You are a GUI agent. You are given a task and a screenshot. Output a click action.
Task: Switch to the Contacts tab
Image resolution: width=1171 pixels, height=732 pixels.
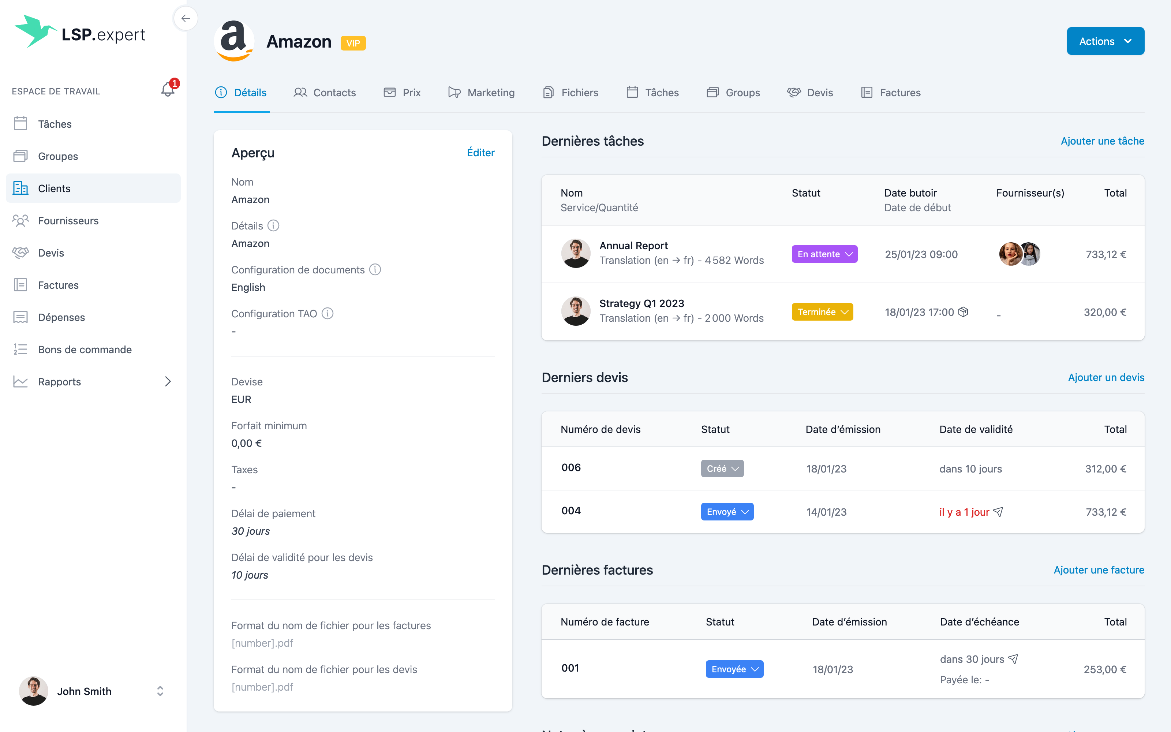click(x=325, y=93)
